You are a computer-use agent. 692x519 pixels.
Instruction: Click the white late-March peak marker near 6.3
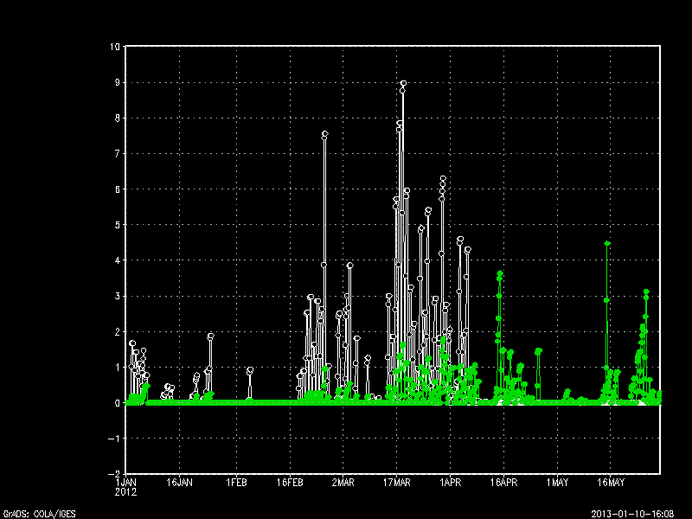[x=443, y=179]
